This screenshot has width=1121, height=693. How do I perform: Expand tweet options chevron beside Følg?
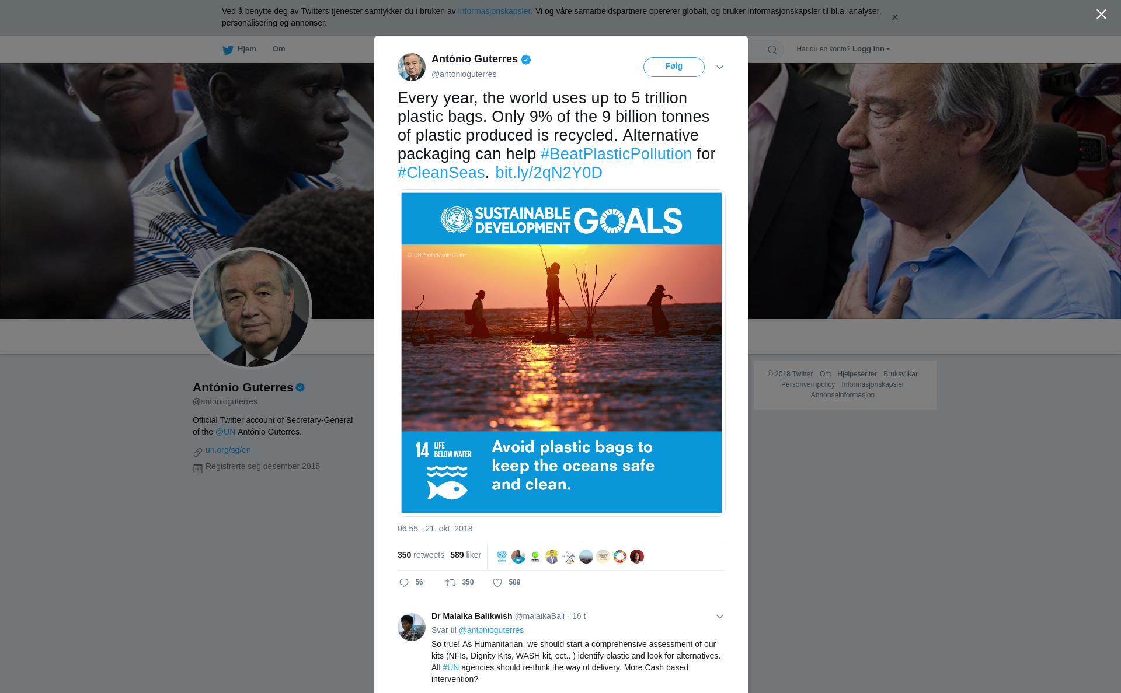coord(720,67)
